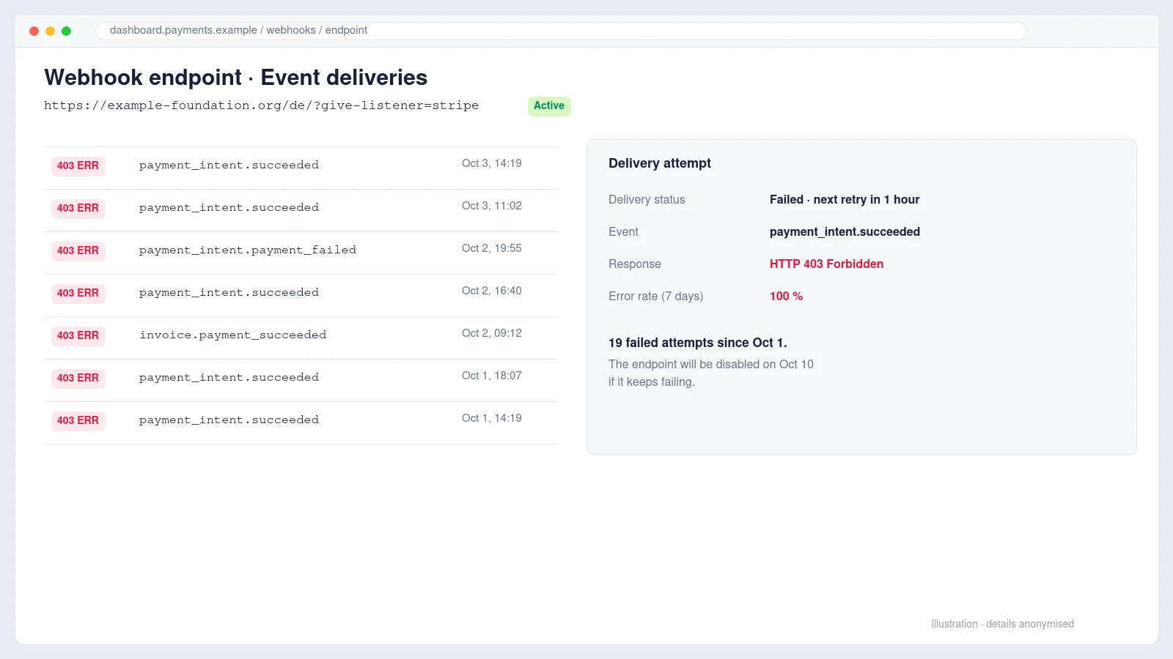This screenshot has width=1173, height=659.
Task: Click the 403 ERR badge for Oct 2, 19:55
Action: click(78, 251)
